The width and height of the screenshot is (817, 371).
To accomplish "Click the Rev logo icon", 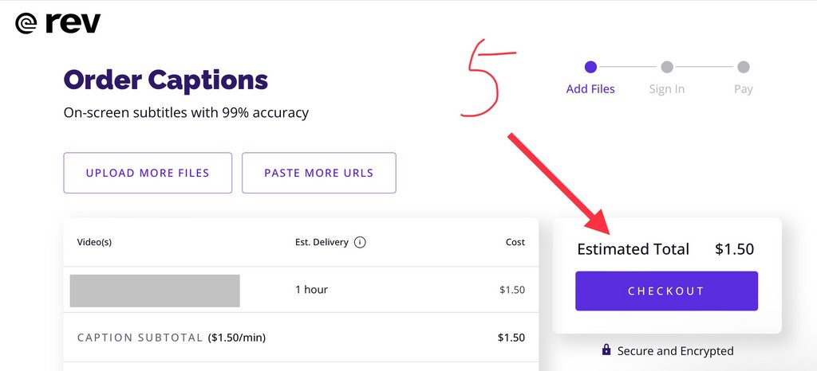I will tap(26, 23).
